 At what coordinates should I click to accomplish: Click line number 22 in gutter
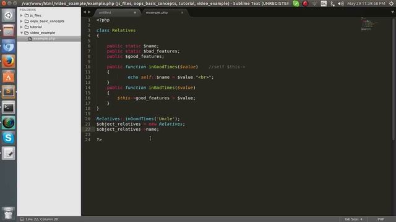tap(88, 129)
